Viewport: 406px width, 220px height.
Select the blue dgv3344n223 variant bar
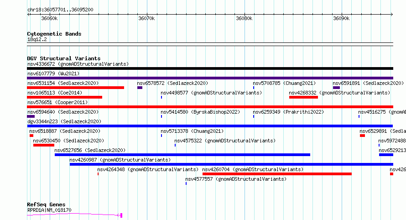coord(210,126)
